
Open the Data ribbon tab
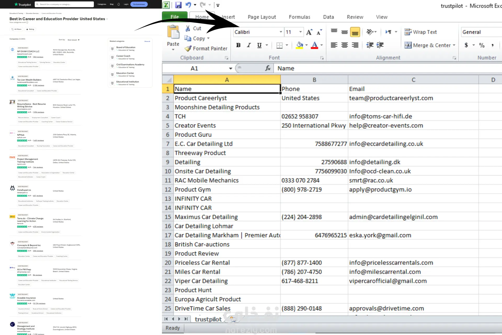tap(328, 17)
